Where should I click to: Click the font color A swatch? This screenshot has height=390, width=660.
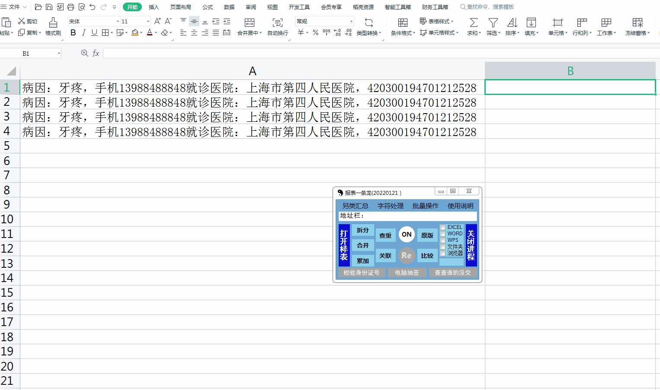click(150, 32)
